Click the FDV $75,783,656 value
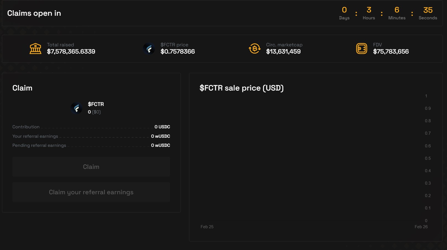This screenshot has height=250, width=447. [x=391, y=52]
